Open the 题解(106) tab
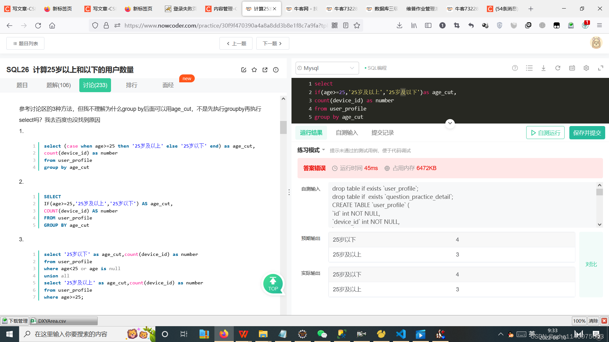Viewport: 609px width, 342px height. (x=59, y=85)
